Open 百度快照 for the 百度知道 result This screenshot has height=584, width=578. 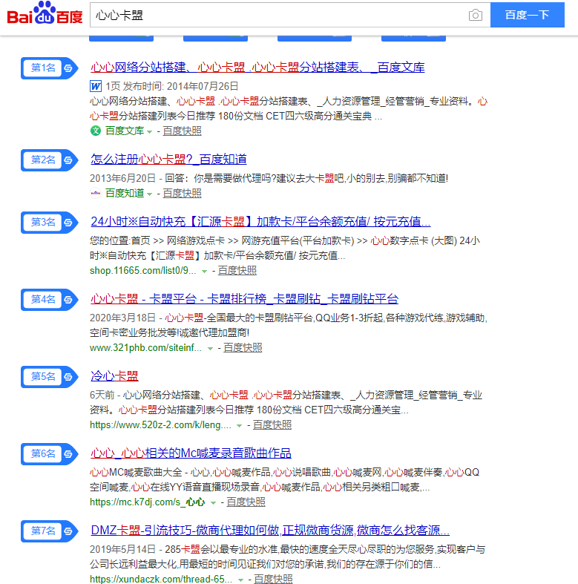[x=182, y=193]
